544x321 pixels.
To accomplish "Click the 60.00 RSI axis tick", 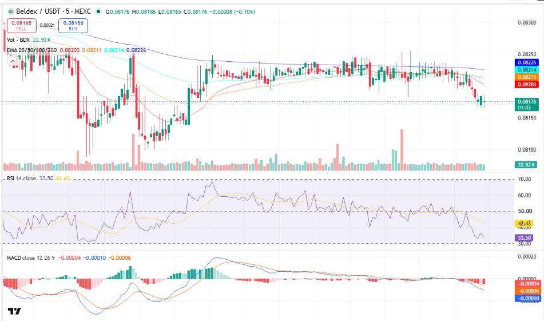I will coord(524,195).
